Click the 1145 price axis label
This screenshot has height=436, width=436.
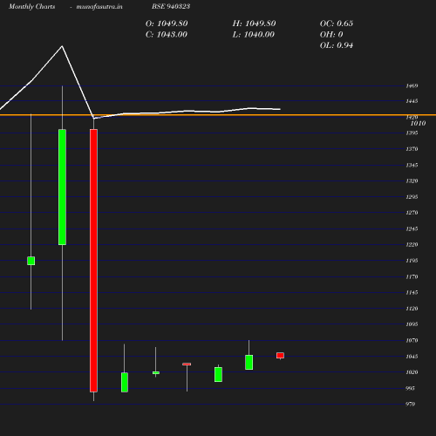(412, 293)
